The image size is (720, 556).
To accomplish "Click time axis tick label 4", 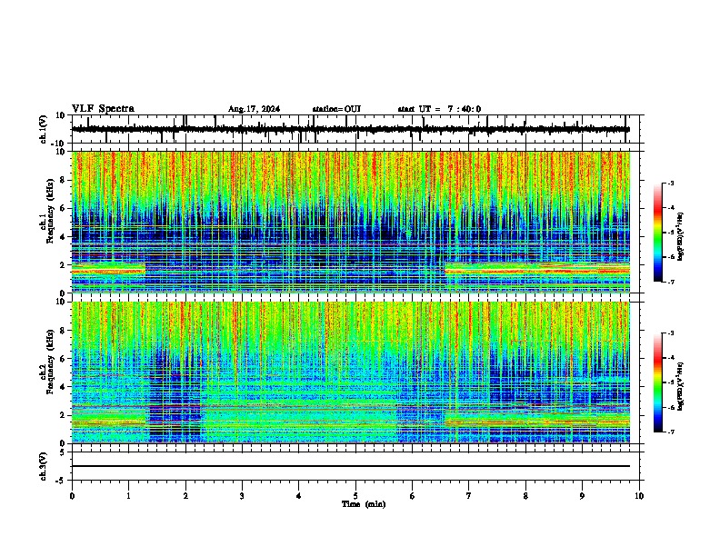I will 299,496.
